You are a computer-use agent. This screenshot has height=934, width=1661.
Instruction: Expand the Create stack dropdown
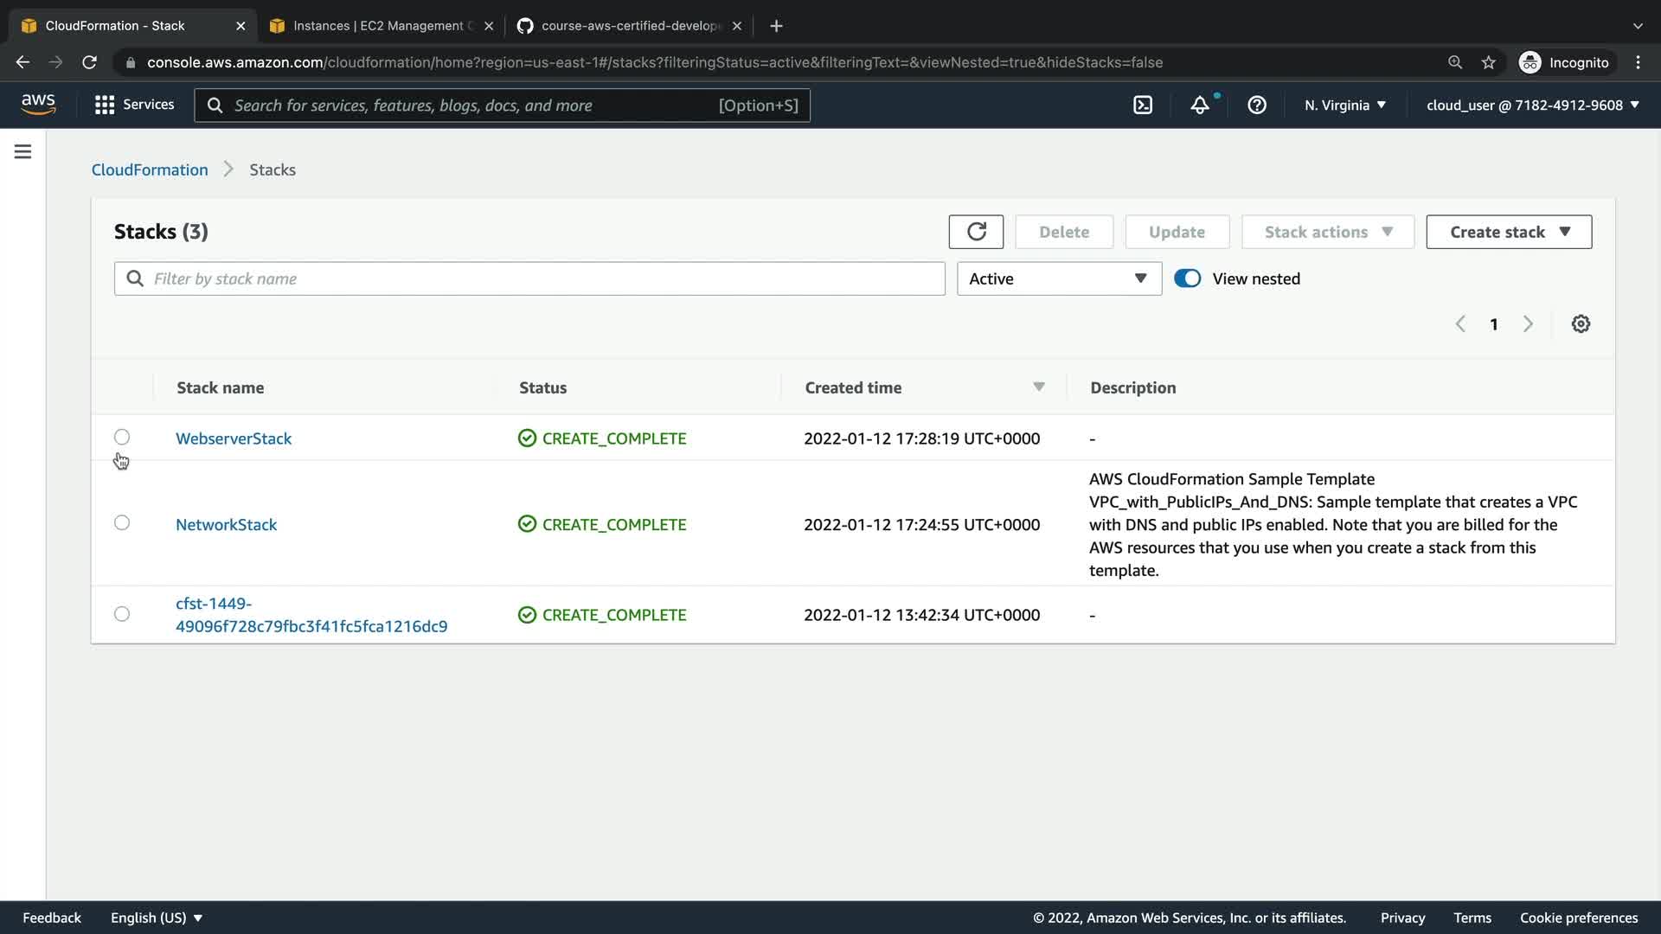click(1509, 232)
